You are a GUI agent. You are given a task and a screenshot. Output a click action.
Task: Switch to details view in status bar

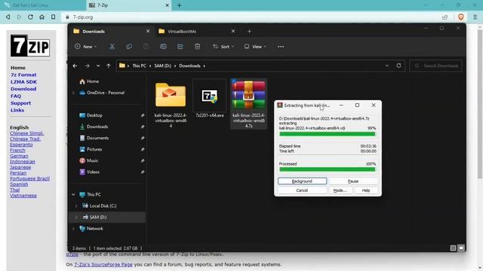[453, 248]
